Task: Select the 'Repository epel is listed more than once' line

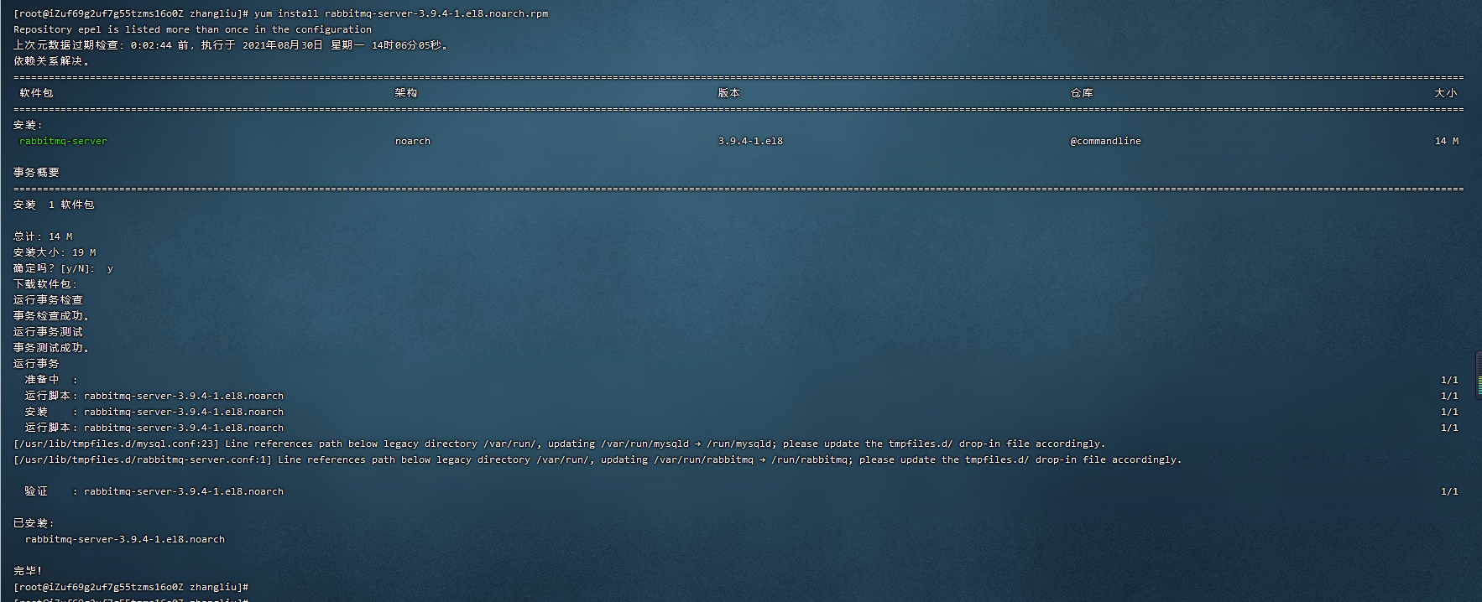Action: (192, 29)
